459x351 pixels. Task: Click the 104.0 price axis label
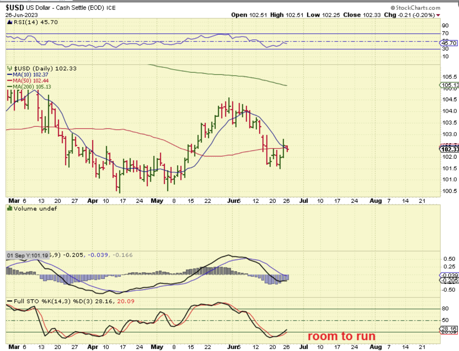pos(450,111)
